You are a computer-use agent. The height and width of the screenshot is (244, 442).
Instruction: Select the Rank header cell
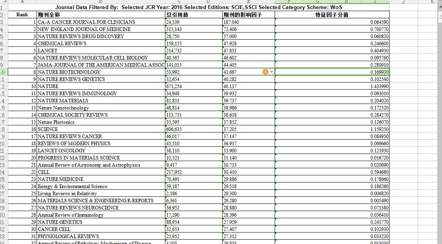pyautogui.click(x=22, y=15)
